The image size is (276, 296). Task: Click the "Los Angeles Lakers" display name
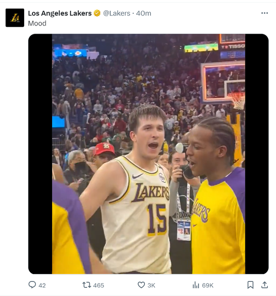tap(60, 13)
